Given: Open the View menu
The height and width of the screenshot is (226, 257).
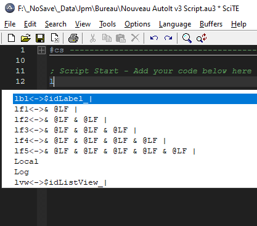Looking at the screenshot, I should tap(83, 24).
